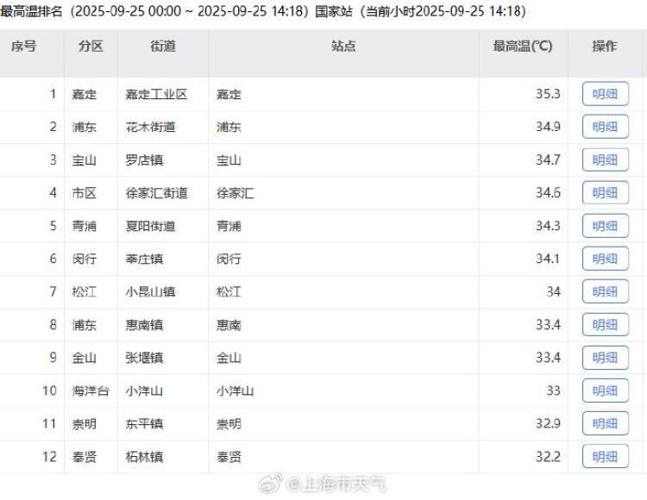647x500 pixels.
Task: Open details for 徐家汇 station row
Action: click(x=605, y=193)
